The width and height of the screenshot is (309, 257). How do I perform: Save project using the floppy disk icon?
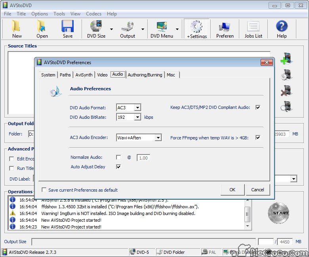click(x=68, y=26)
